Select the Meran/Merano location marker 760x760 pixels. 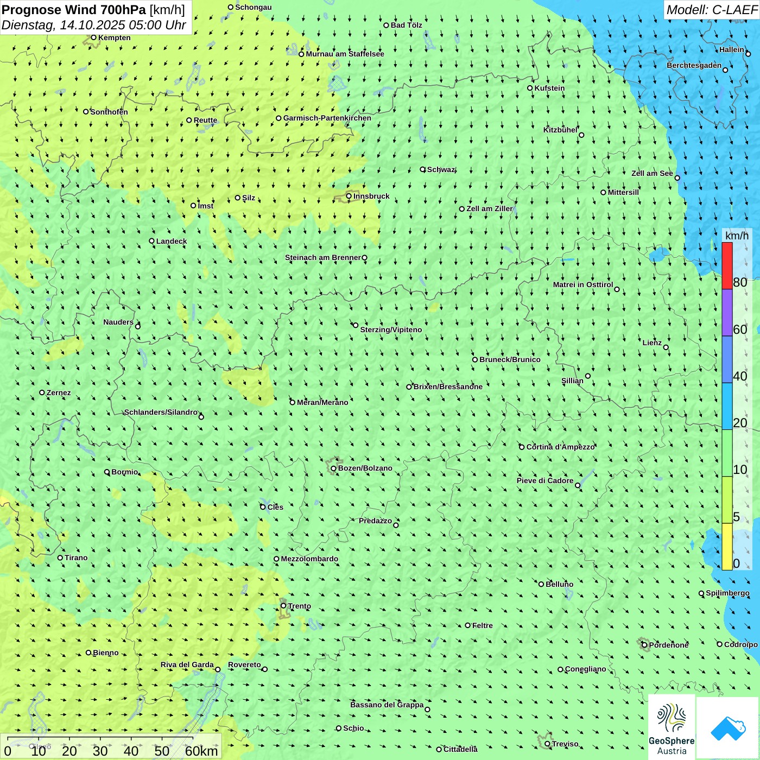point(293,402)
